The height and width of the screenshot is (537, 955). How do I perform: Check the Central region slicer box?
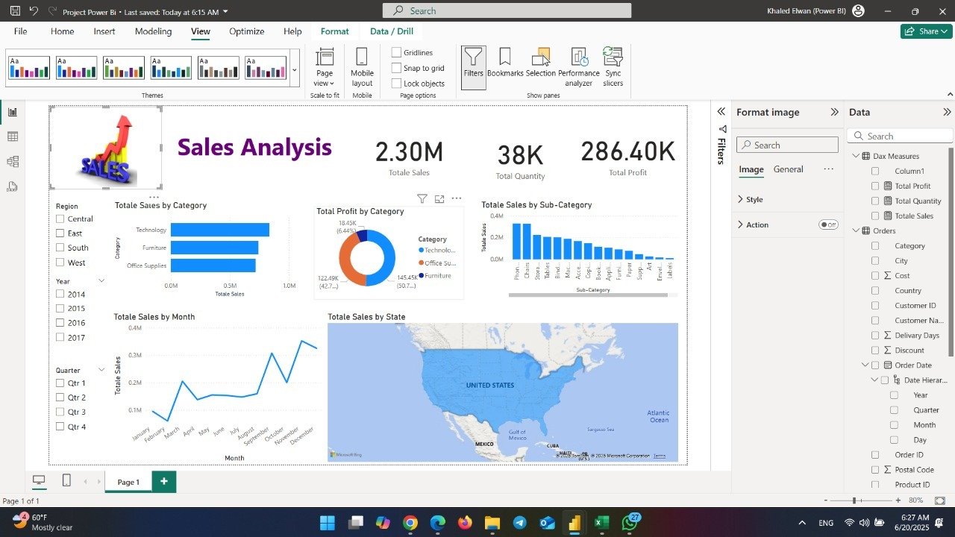click(x=60, y=219)
